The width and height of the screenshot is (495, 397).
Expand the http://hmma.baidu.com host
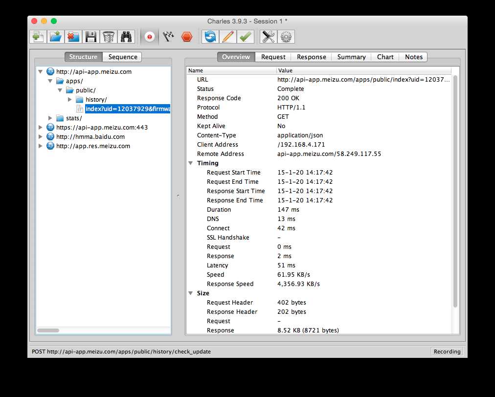[41, 136]
